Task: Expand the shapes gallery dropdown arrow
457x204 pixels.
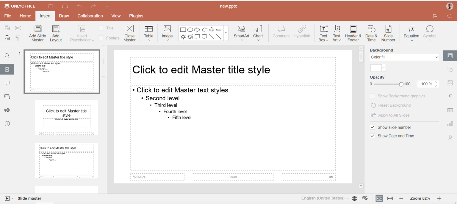Action: coord(226,33)
